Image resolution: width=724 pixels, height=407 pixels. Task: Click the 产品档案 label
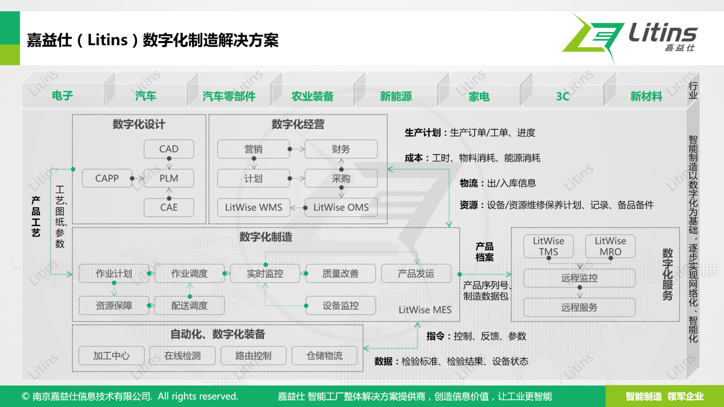click(485, 252)
